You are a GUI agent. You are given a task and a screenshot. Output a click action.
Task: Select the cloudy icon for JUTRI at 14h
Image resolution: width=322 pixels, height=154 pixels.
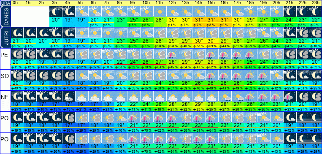[x=199, y=33]
